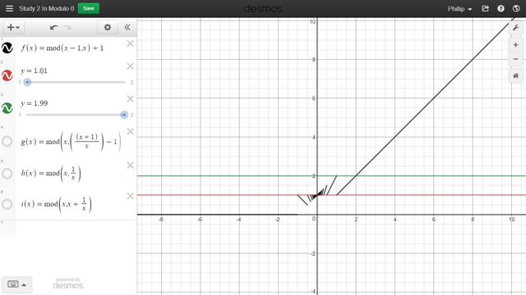Zoom in on the graph
The height and width of the screenshot is (295, 526).
click(515, 45)
